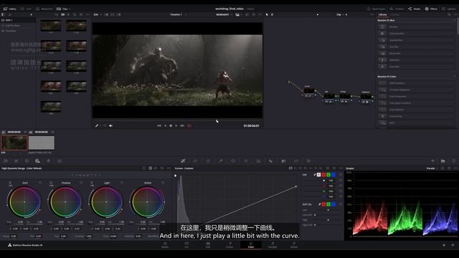Open the Key palette
Screen dimensions: 459x258
[283, 161]
